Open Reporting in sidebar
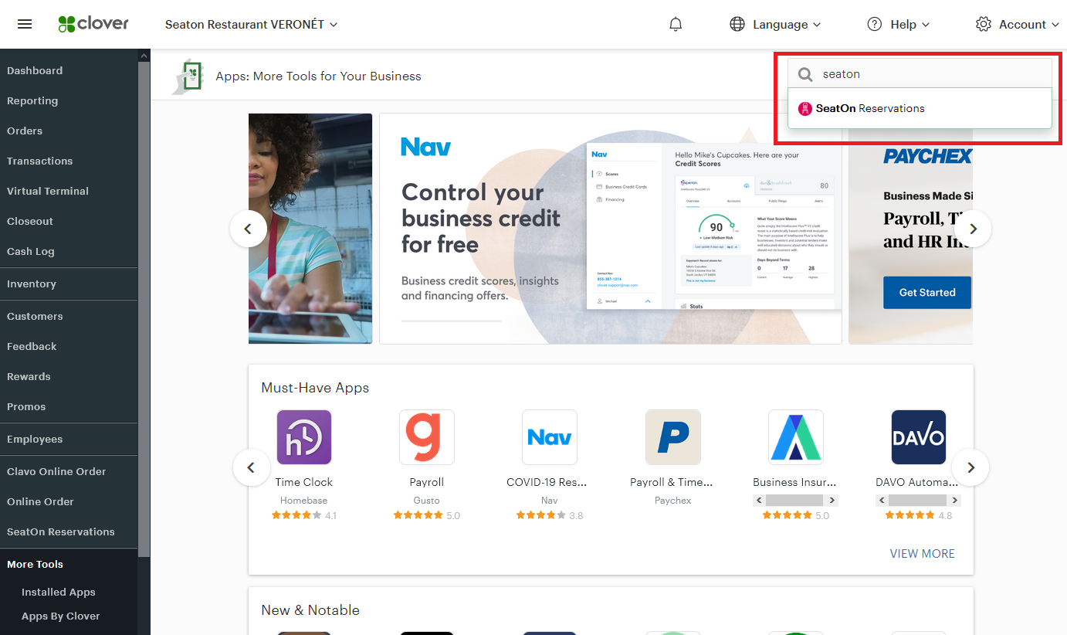Screen dimensions: 1067x635 (32, 100)
